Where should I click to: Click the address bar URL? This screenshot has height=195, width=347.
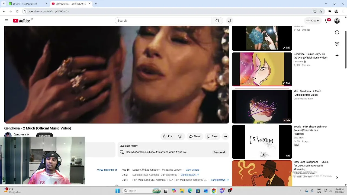[49, 11]
